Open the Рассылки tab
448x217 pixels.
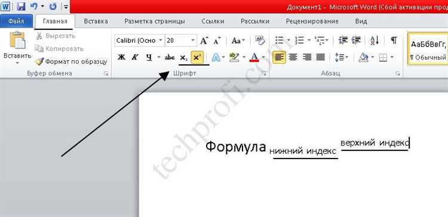[x=255, y=21]
